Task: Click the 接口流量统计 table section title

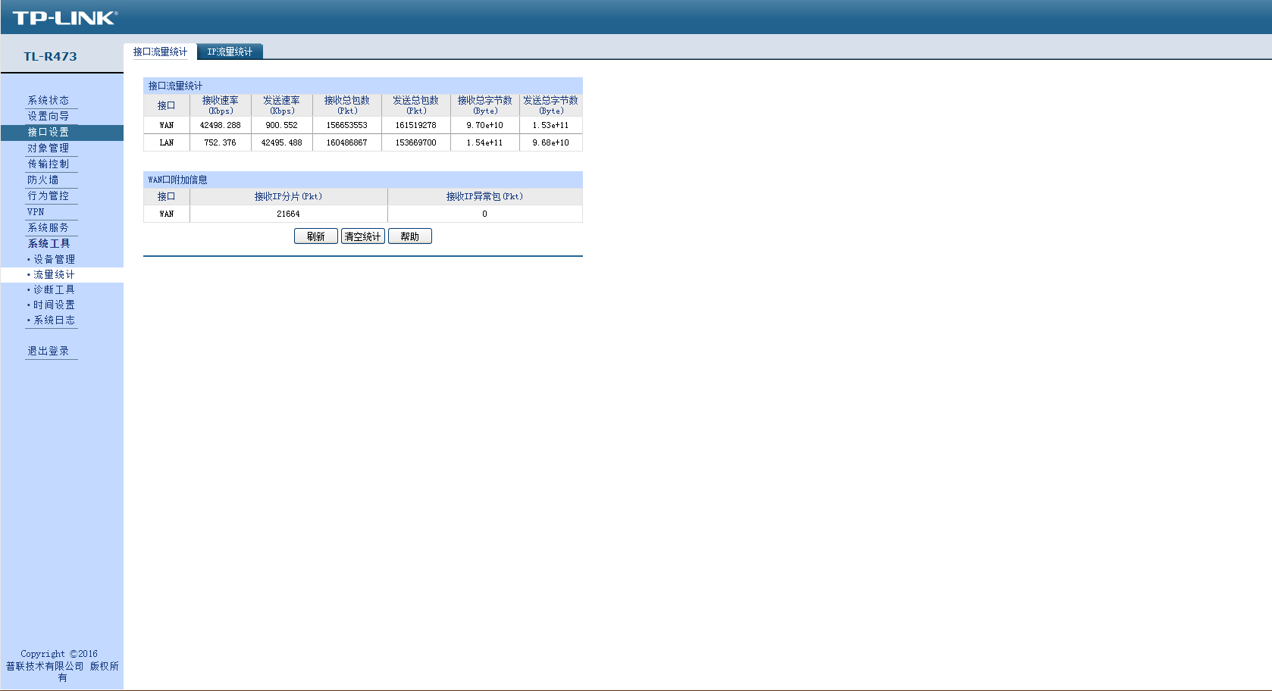Action: 175,86
